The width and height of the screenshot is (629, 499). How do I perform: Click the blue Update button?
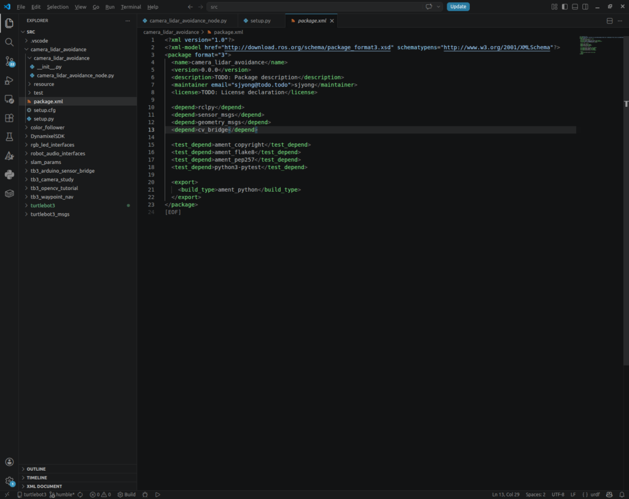click(x=458, y=6)
